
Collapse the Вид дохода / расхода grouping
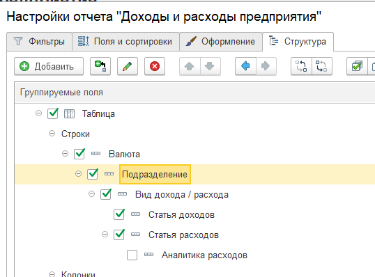(x=91, y=194)
